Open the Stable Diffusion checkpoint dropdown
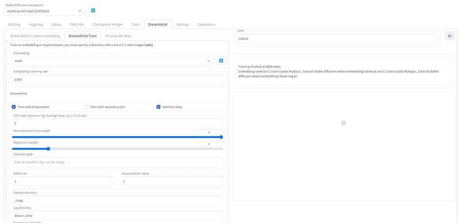Viewport: 461px width, 223px height. click(44, 11)
